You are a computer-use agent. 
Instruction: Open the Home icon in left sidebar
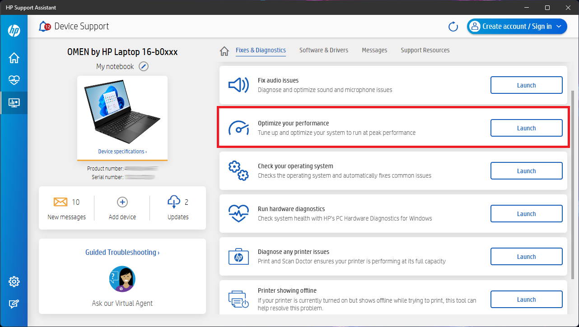pyautogui.click(x=14, y=58)
